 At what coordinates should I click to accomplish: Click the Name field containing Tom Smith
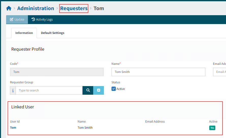click(158, 72)
